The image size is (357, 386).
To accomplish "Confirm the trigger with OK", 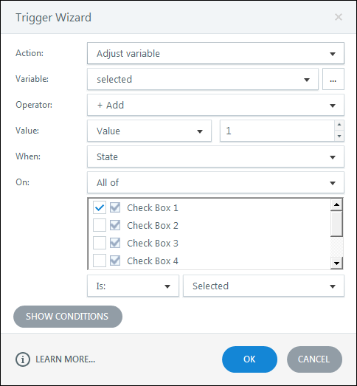I will pos(249,359).
